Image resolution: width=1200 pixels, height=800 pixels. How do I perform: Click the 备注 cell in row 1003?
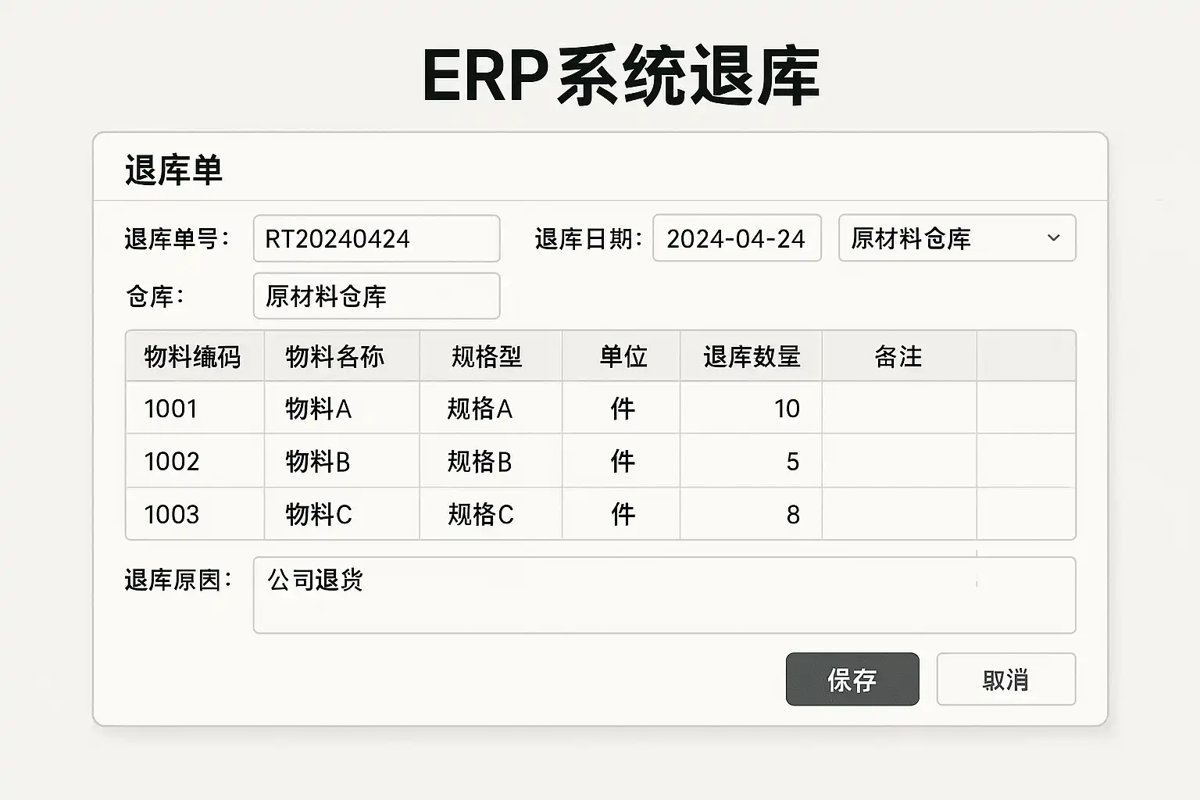[x=899, y=514]
